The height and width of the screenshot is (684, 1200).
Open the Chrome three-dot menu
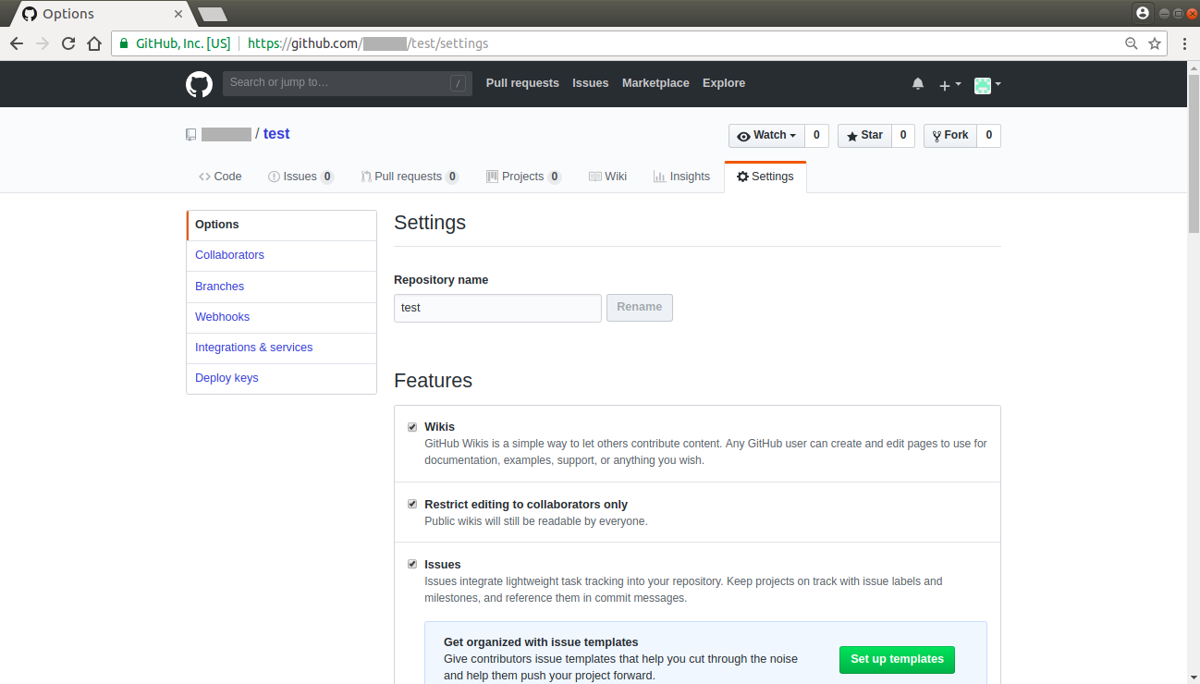(x=1184, y=43)
